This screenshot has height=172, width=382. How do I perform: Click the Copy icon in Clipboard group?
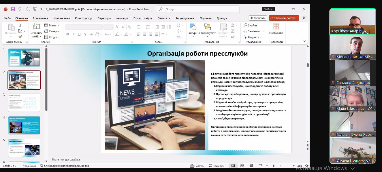(x=20, y=31)
